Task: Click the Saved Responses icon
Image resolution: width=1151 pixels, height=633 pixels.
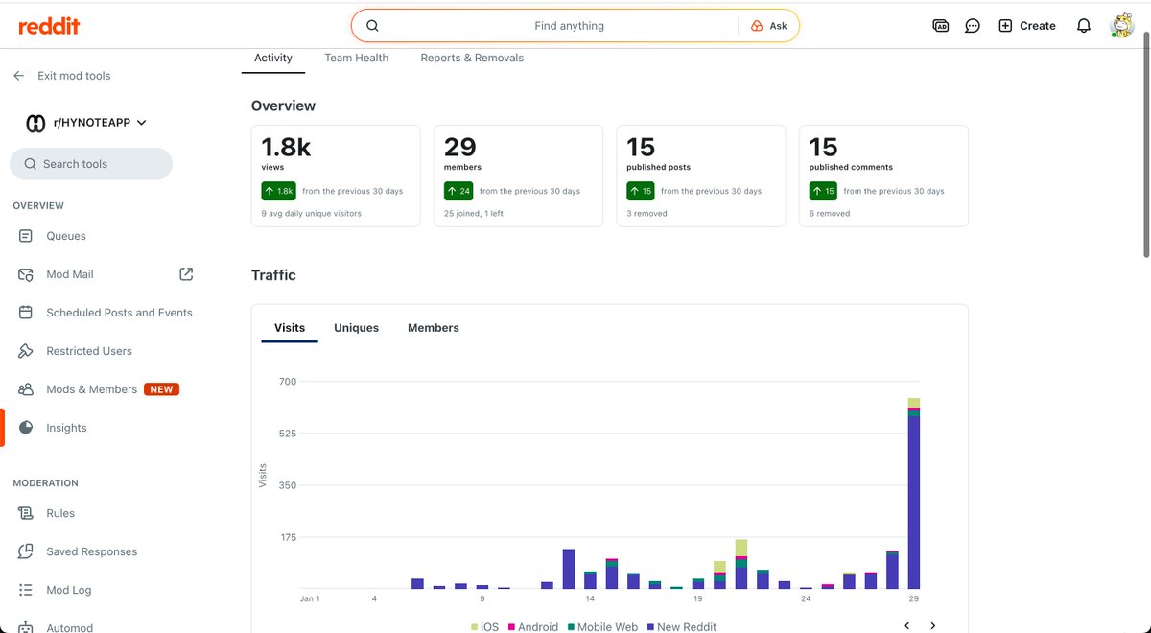Action: tap(26, 551)
